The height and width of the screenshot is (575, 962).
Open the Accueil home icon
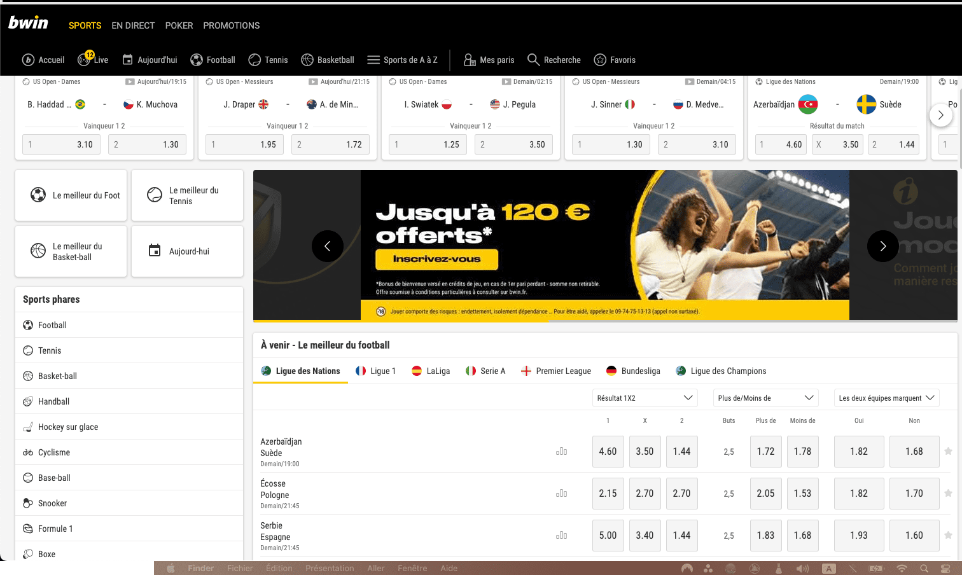point(28,60)
